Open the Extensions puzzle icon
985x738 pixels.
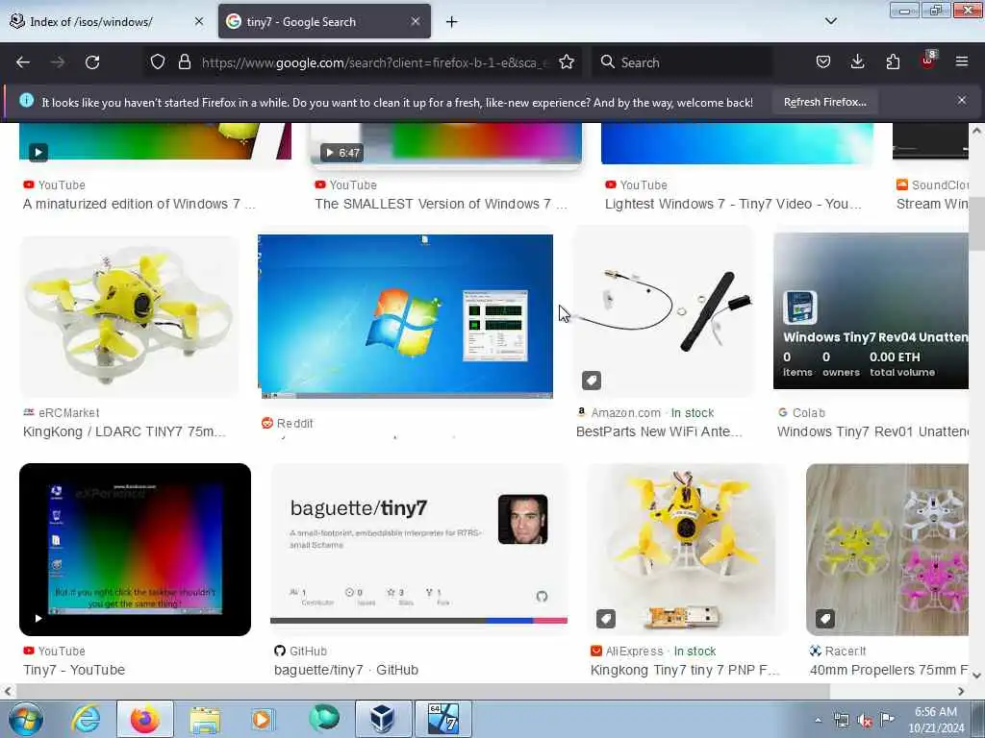click(x=893, y=62)
